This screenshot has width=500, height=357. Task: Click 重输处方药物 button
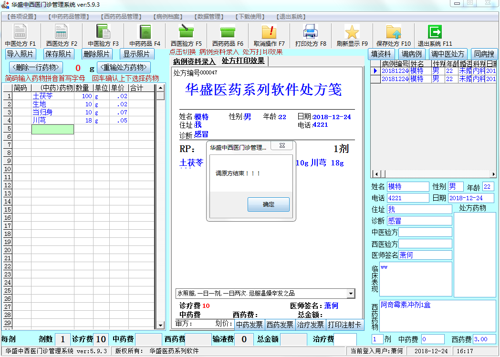click(x=124, y=67)
